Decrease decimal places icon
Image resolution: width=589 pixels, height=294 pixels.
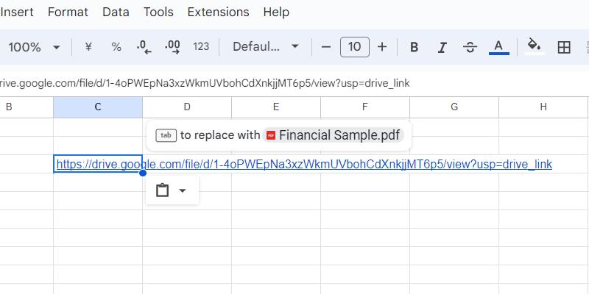click(144, 47)
